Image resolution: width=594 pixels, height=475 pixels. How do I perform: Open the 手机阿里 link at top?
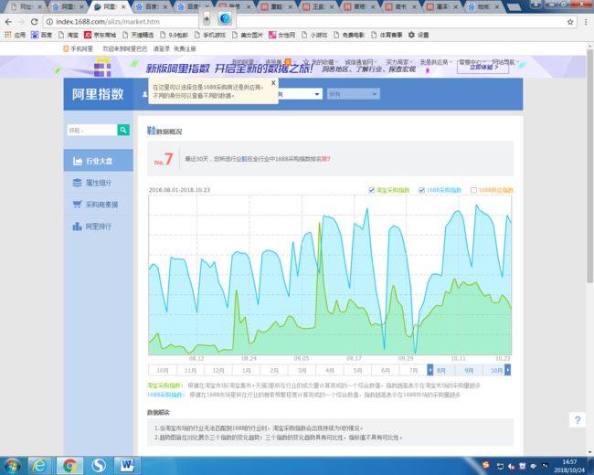(79, 48)
